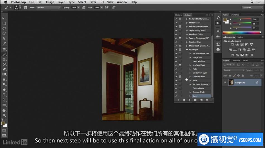Collapse the HR Output action
Viewport: 265px width, 148px height.
[x=187, y=50]
